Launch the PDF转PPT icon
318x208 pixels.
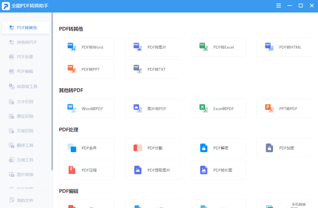pos(72,69)
